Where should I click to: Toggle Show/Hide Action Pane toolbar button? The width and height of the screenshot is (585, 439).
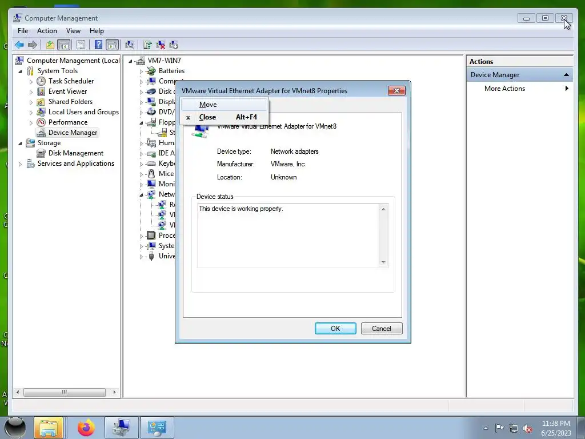click(113, 45)
